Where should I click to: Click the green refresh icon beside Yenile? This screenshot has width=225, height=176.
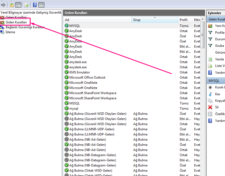tap(210, 59)
